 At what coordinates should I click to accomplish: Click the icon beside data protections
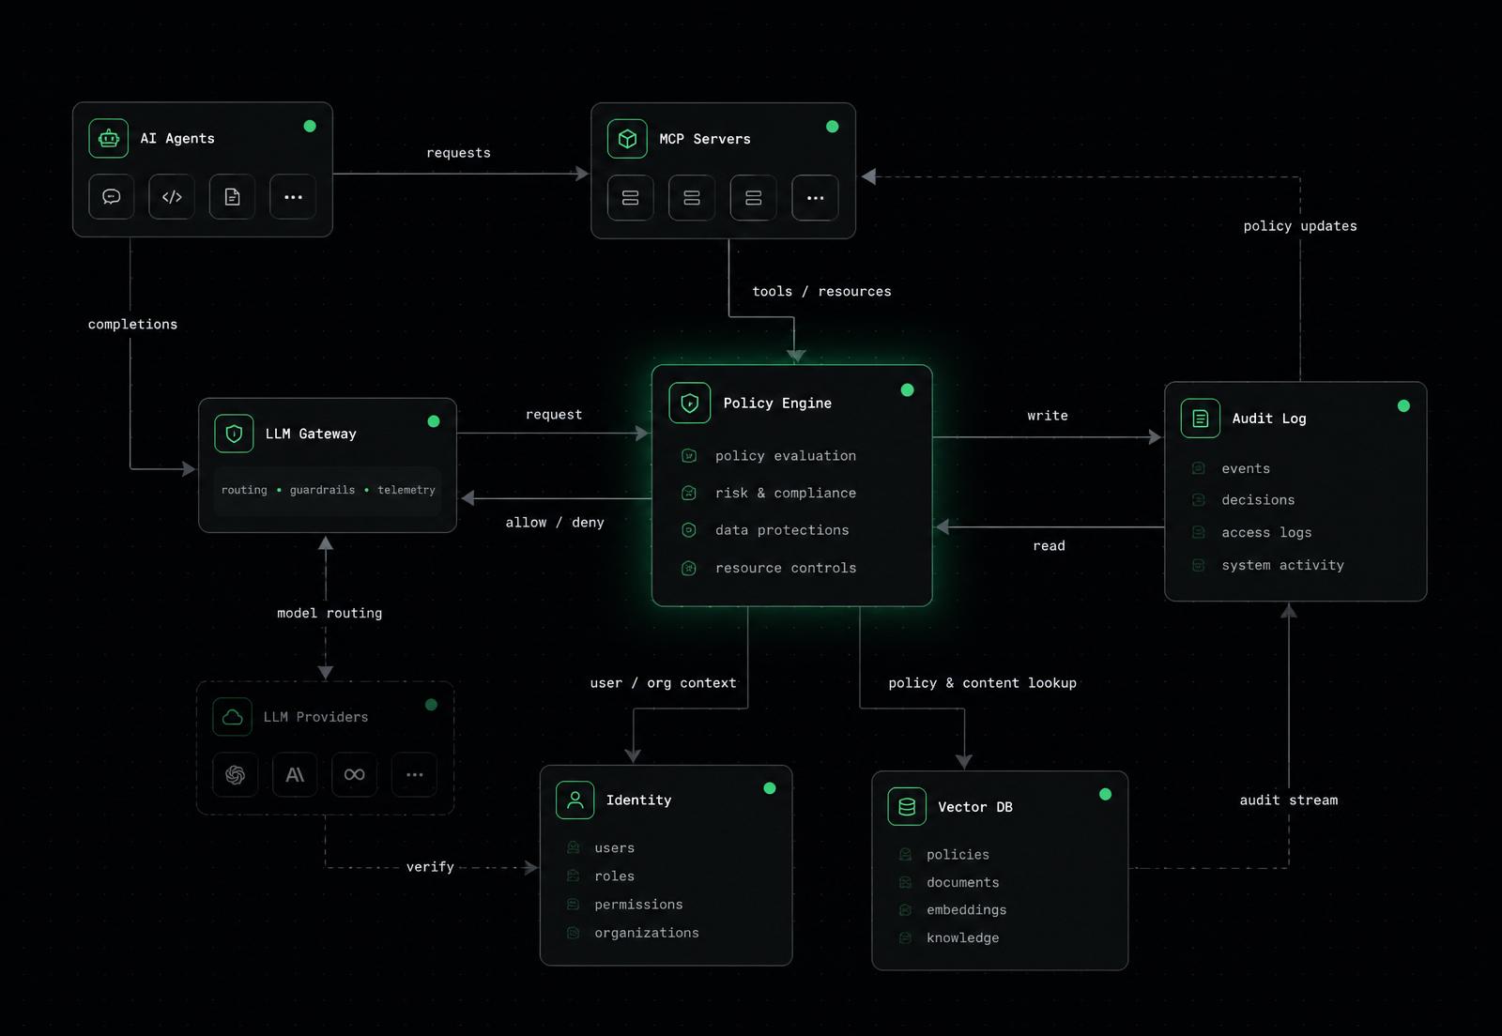688,530
